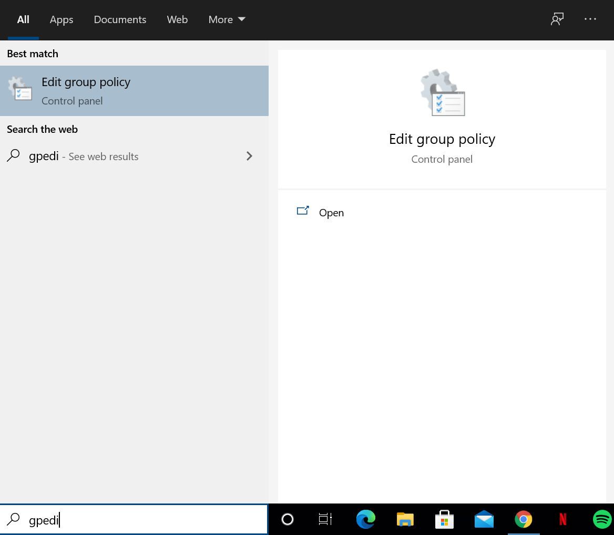Activate Cortana on the taskbar
Image resolution: width=614 pixels, height=535 pixels.
point(287,519)
